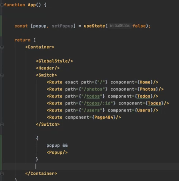Click Todos component on the /todos/:id route
This screenshot has width=179, height=181.
point(154,103)
